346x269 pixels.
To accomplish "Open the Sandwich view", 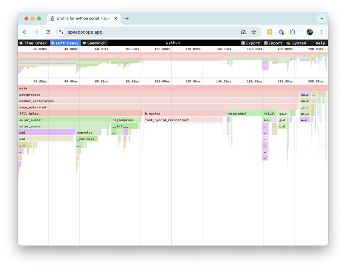I will tap(94, 43).
